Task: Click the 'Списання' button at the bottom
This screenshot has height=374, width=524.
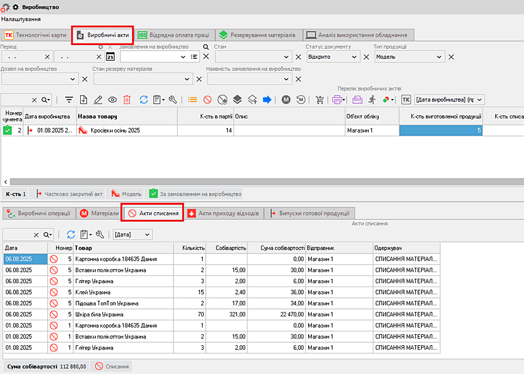Action: 111,367
